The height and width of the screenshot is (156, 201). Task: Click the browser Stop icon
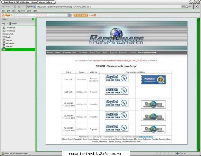[19, 7]
